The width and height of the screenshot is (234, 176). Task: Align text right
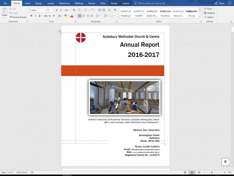88,16
